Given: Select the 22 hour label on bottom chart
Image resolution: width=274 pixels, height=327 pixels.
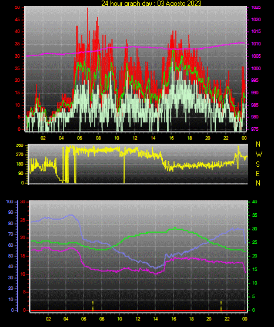Looking at the screenshot, I should (227, 319).
